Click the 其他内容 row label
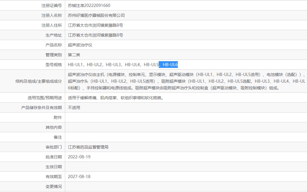 click(54, 127)
